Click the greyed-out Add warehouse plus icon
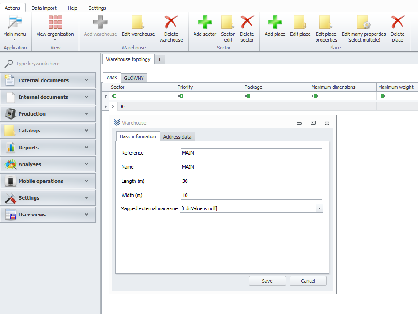Viewport: 418px width, 314px height. (100, 22)
